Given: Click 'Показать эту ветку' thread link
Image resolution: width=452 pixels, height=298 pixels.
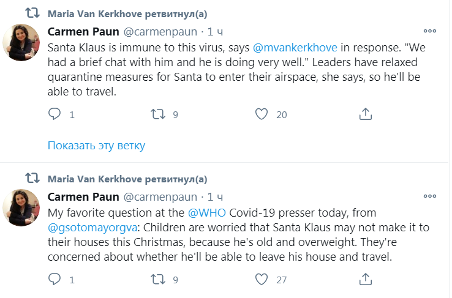Looking at the screenshot, I should (x=97, y=145).
